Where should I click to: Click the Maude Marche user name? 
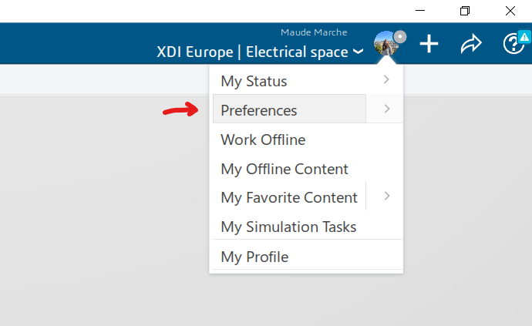[x=314, y=32]
